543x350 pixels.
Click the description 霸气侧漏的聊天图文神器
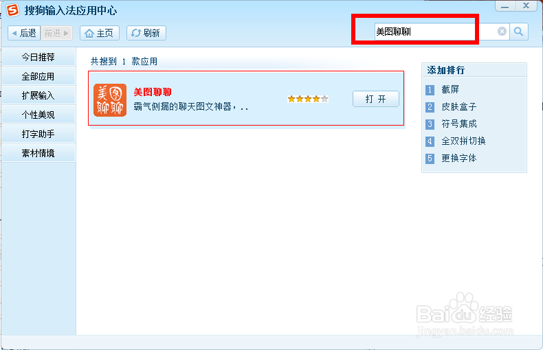[191, 106]
